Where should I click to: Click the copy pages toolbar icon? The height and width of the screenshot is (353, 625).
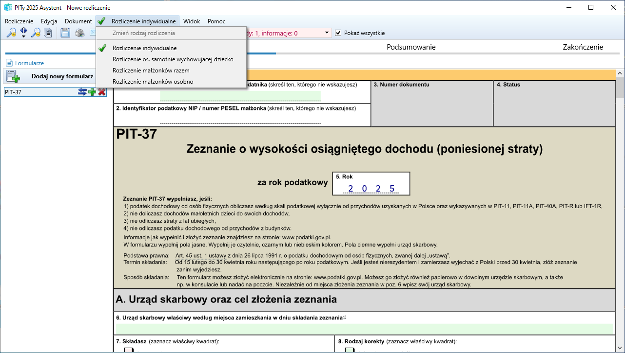tap(48, 33)
